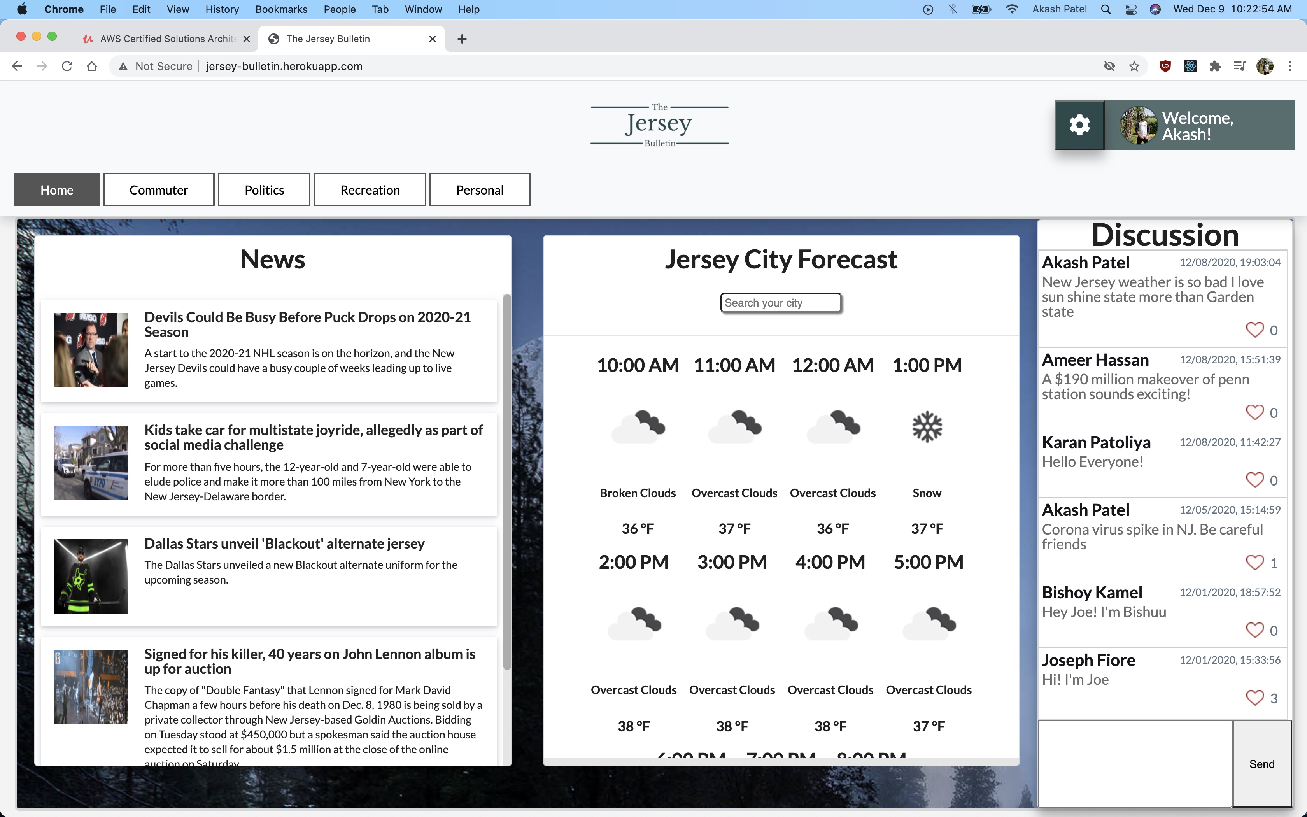Send the discussion message
This screenshot has height=817, width=1307.
click(x=1261, y=763)
